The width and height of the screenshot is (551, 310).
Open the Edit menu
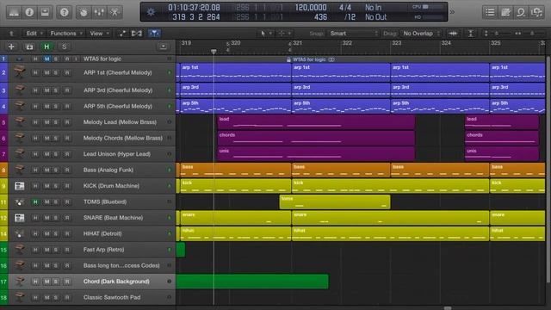(34, 34)
